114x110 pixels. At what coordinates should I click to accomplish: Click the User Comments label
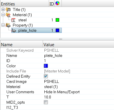pos(20,92)
